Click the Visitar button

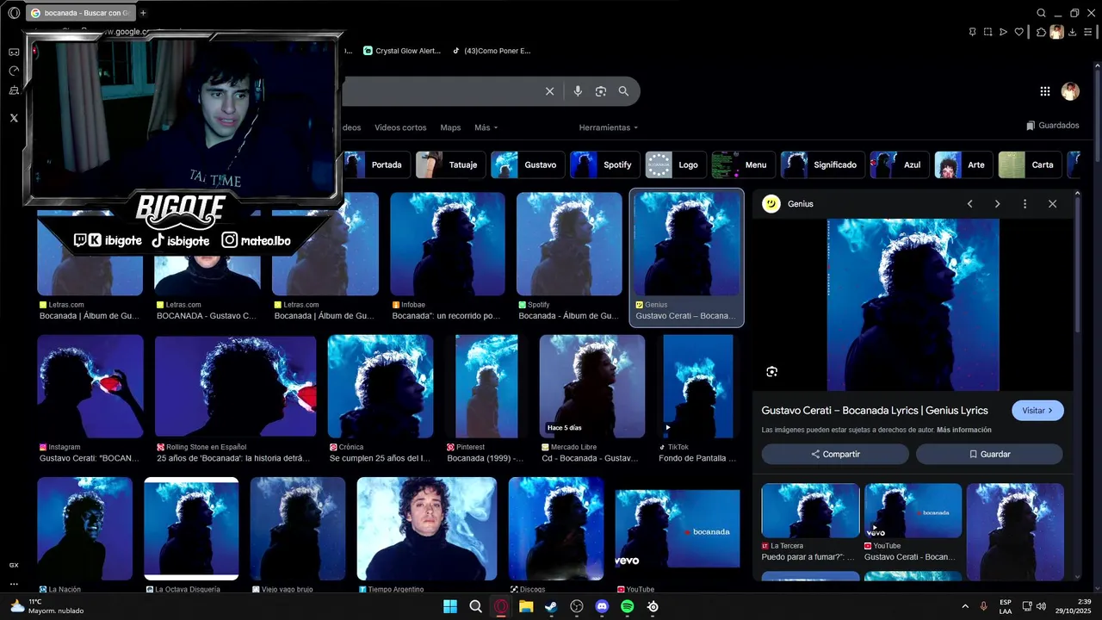1037,411
